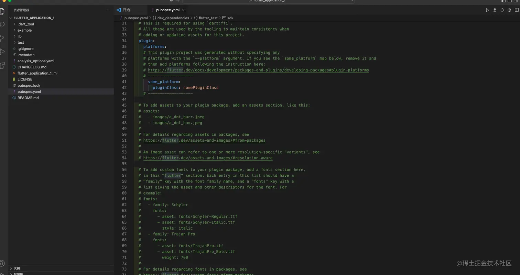Image resolution: width=520 pixels, height=275 pixels.
Task: Click the 资源管理器 explorer panel title
Action: 21,10
